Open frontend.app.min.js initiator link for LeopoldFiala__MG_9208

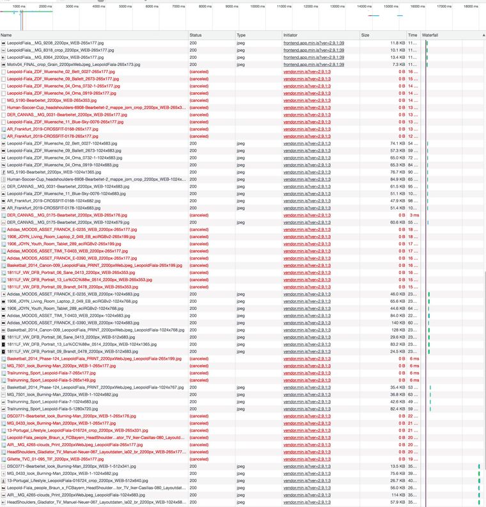[313, 43]
